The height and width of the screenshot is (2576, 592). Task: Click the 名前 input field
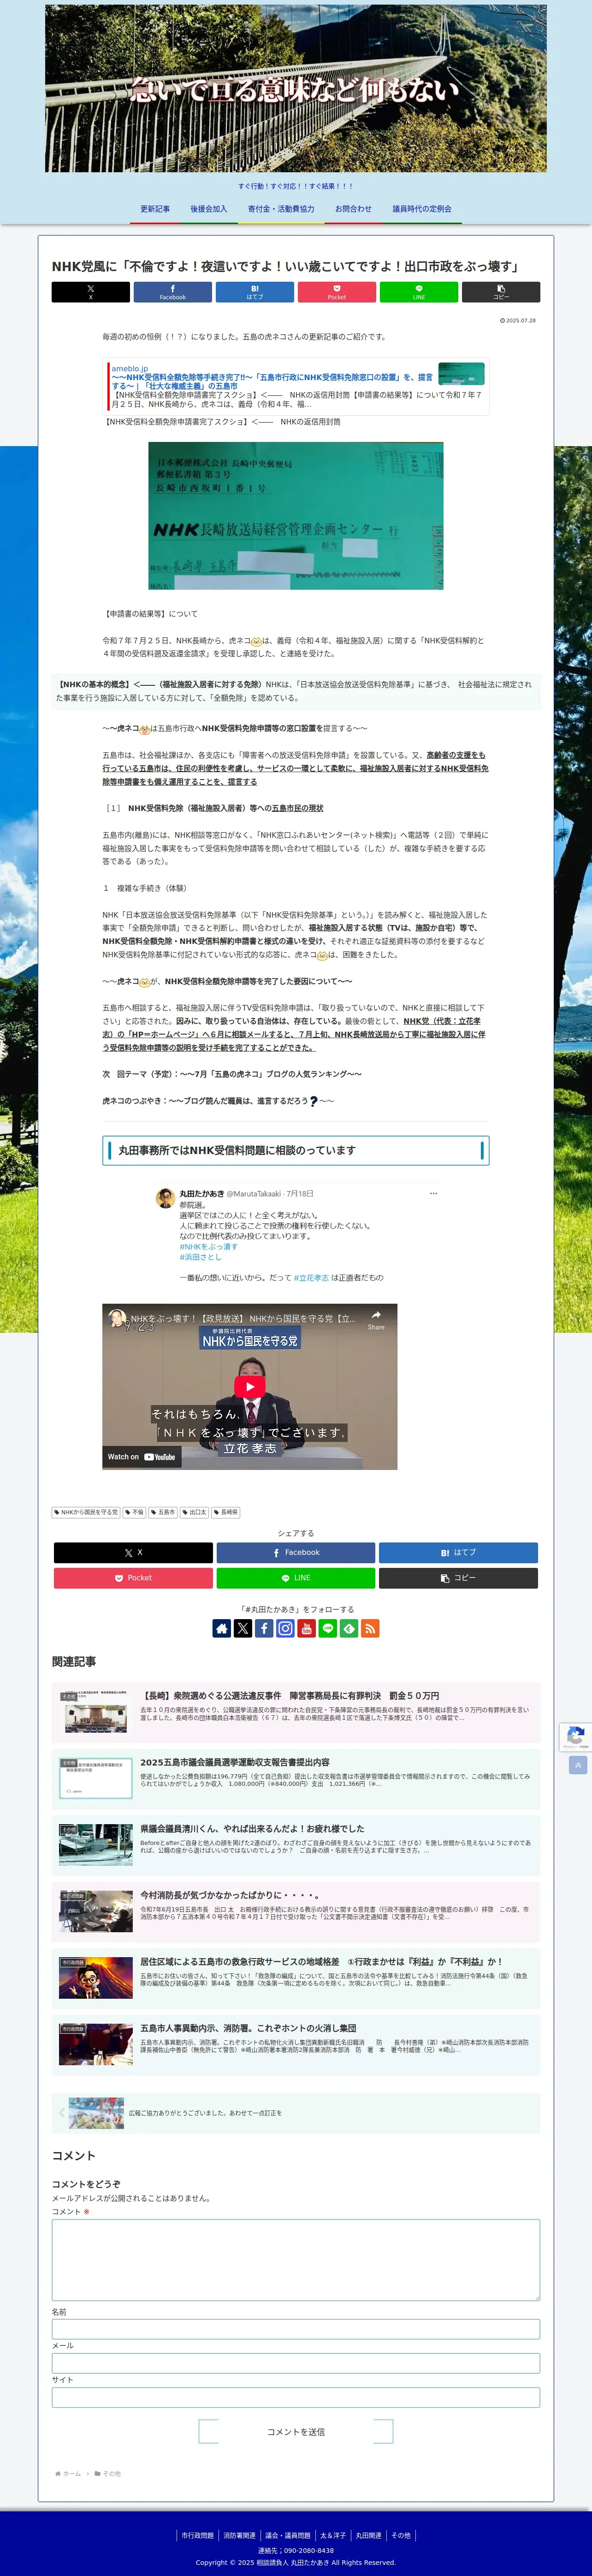(x=296, y=2329)
